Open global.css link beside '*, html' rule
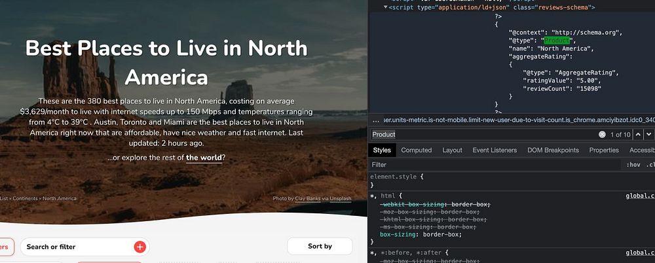 coord(641,196)
